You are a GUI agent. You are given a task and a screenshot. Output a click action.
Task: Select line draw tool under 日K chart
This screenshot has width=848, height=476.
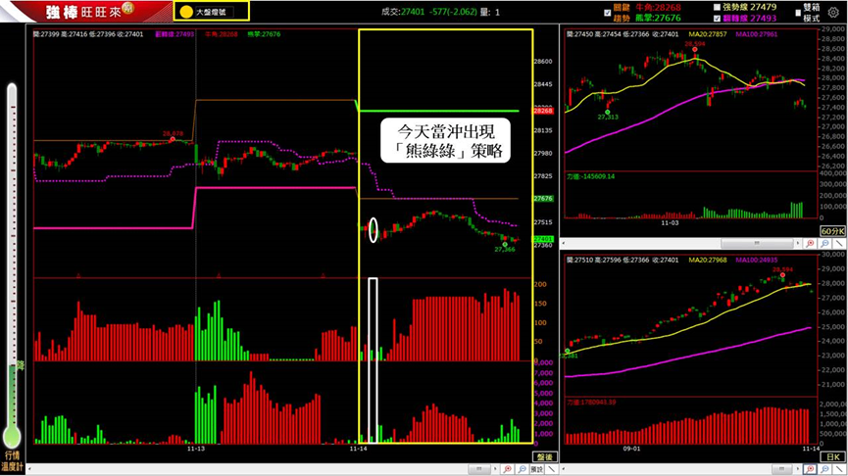[x=839, y=469]
